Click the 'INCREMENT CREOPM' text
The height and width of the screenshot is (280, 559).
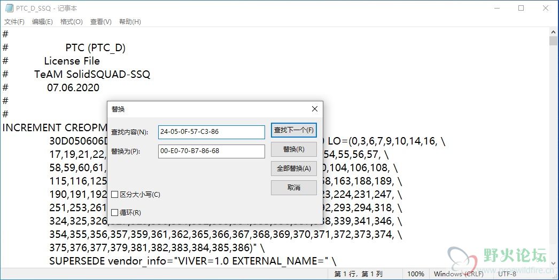tap(55, 127)
